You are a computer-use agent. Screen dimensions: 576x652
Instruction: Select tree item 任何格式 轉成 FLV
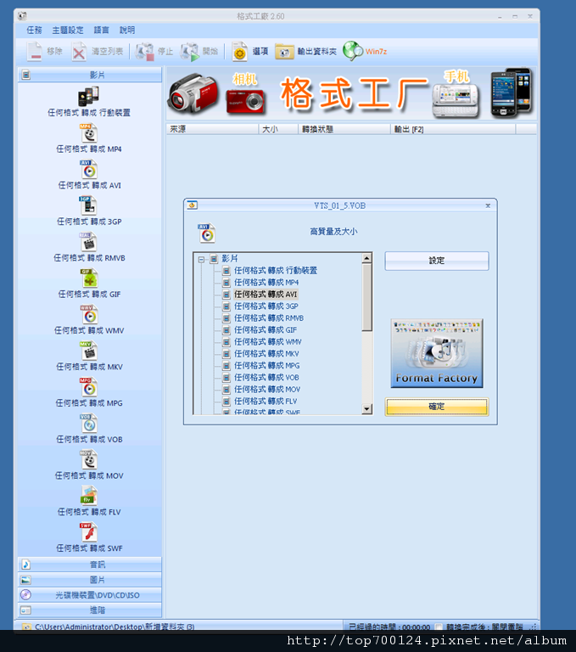click(266, 402)
